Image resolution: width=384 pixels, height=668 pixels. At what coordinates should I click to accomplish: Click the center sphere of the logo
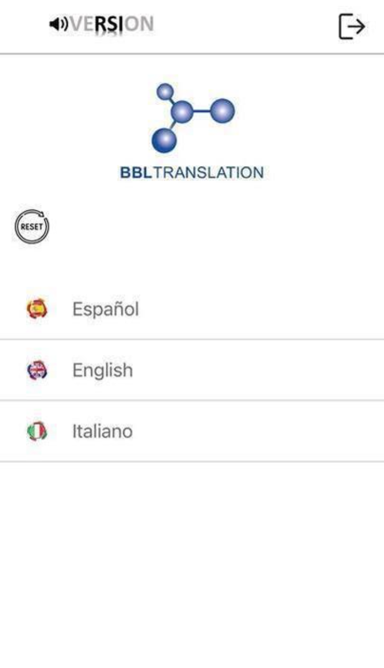[183, 111]
